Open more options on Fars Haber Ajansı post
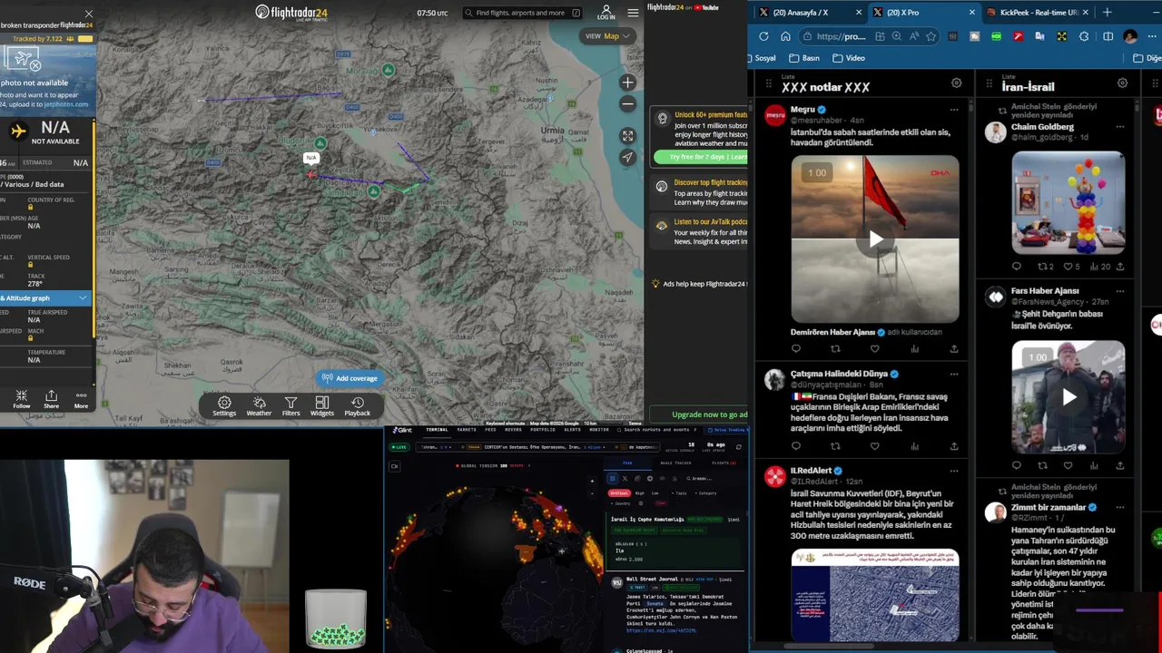The image size is (1162, 653). [1120, 291]
